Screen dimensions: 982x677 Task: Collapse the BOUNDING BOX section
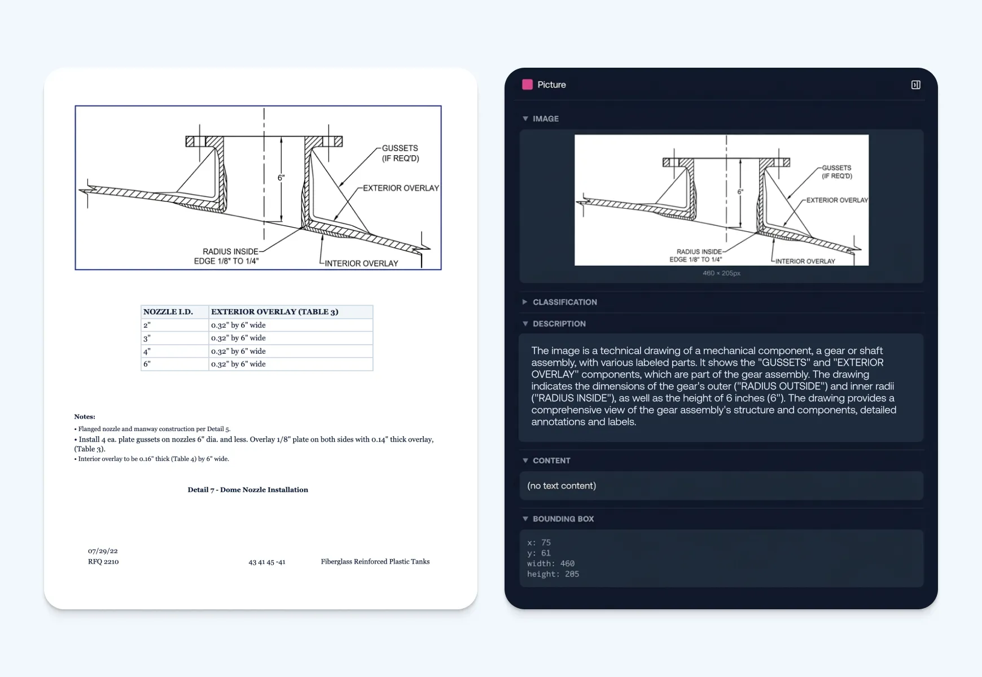pyautogui.click(x=525, y=518)
